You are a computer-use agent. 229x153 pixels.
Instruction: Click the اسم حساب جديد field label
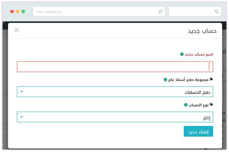199,54
